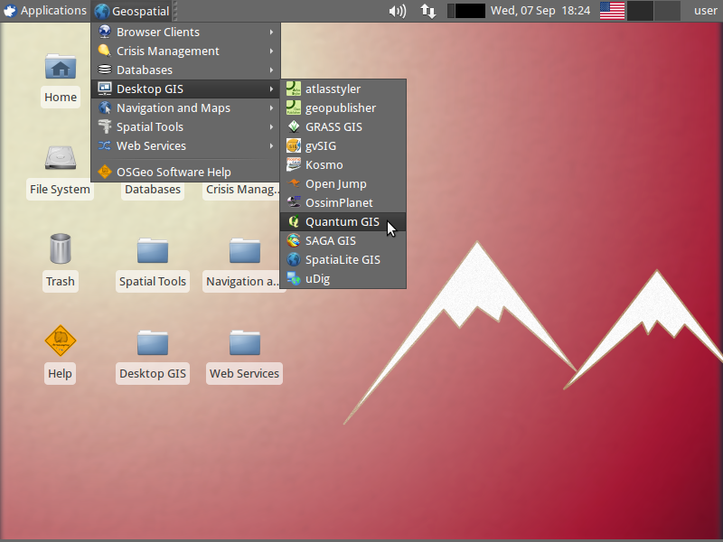Click the SAGA GIS icon
The height and width of the screenshot is (542, 723).
point(293,240)
